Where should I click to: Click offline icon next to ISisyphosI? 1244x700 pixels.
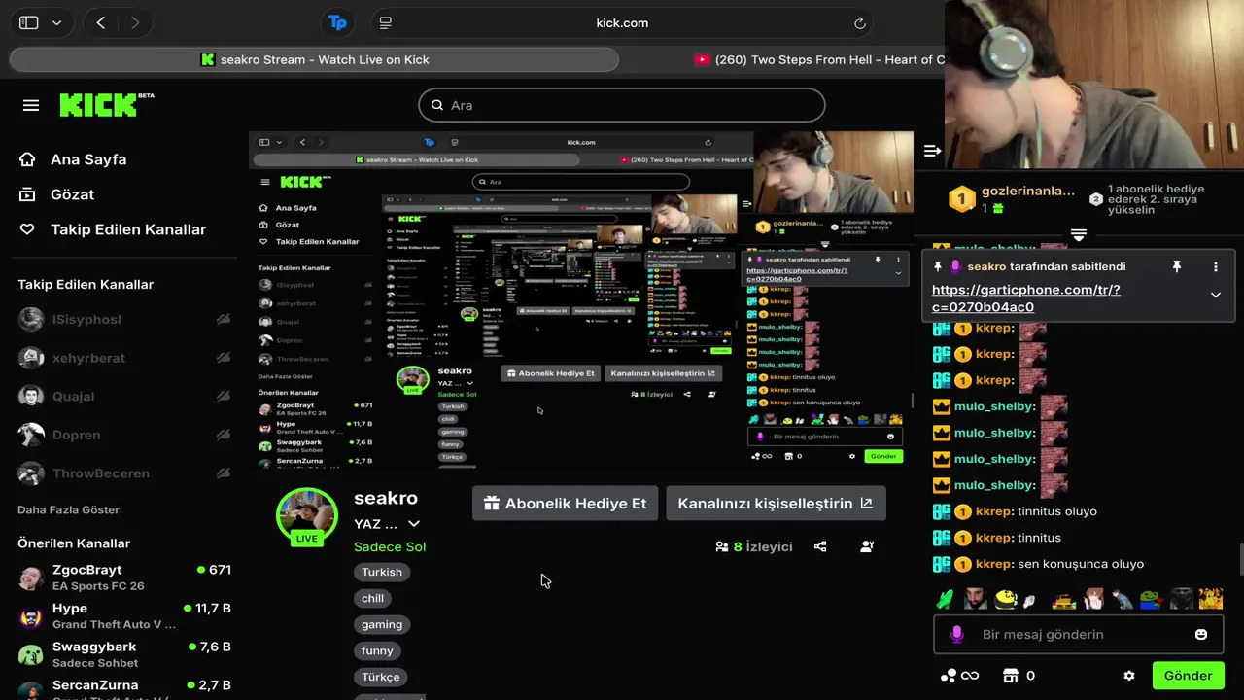223,319
